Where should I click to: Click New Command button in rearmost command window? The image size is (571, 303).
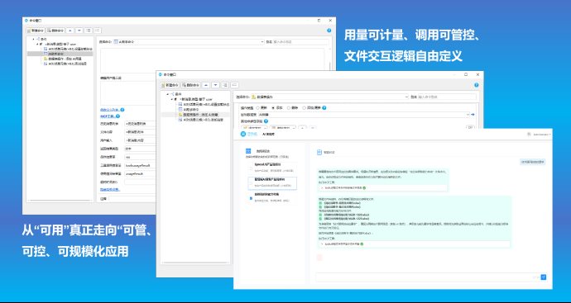[36, 31]
